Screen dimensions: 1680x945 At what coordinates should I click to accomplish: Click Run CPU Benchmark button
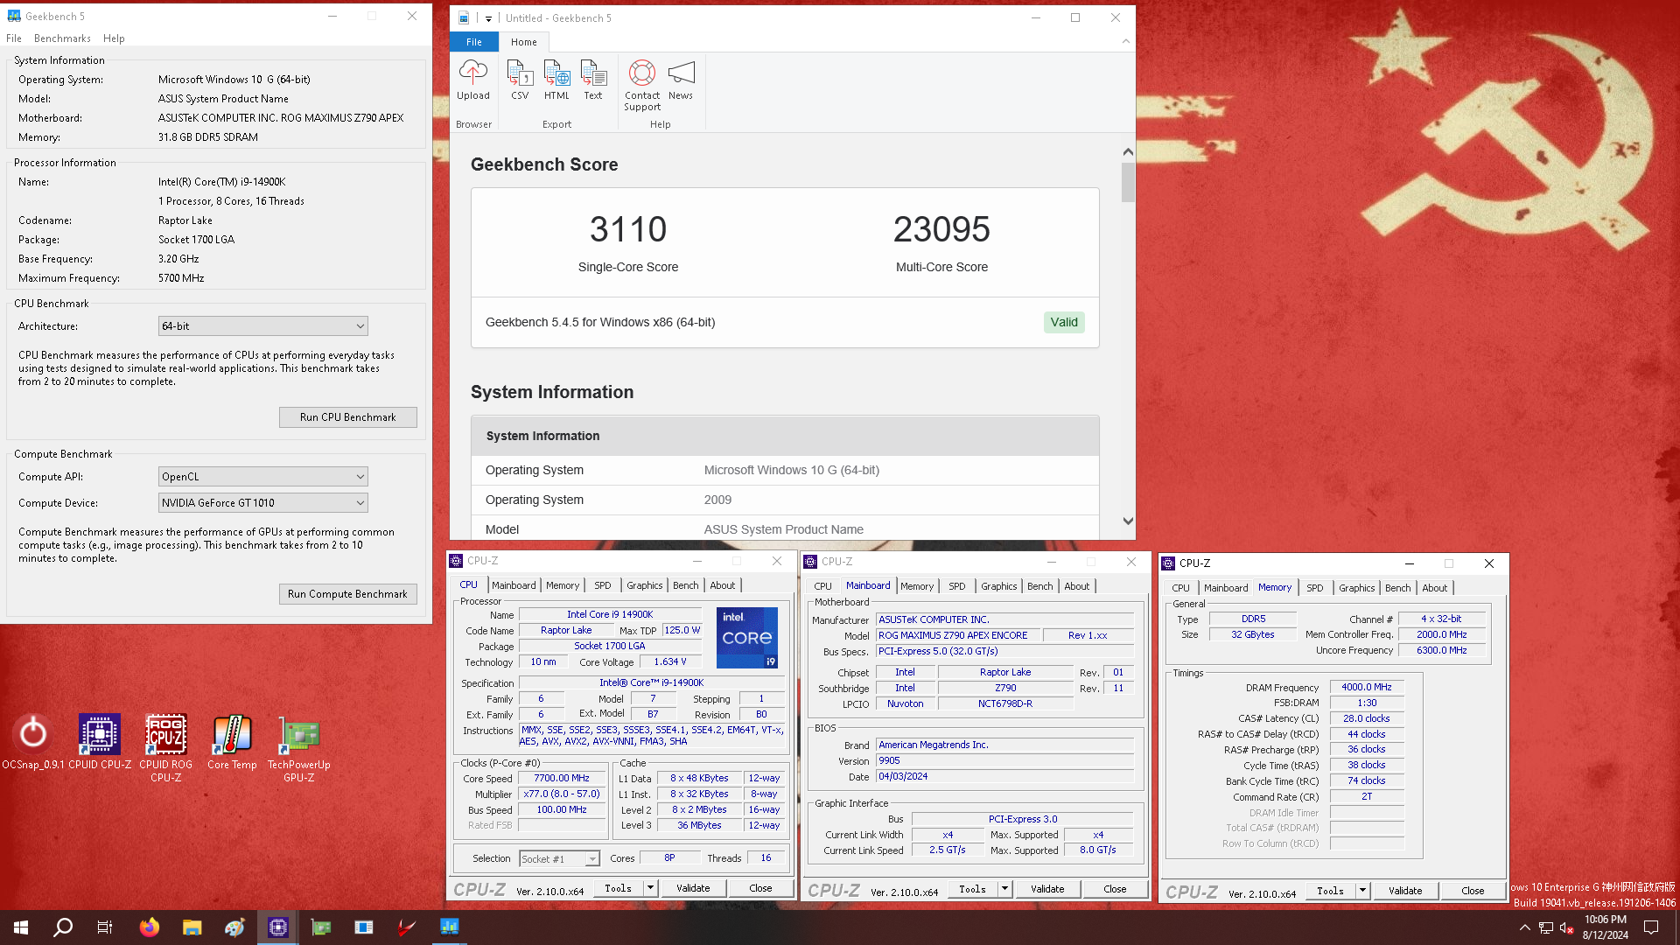click(348, 417)
